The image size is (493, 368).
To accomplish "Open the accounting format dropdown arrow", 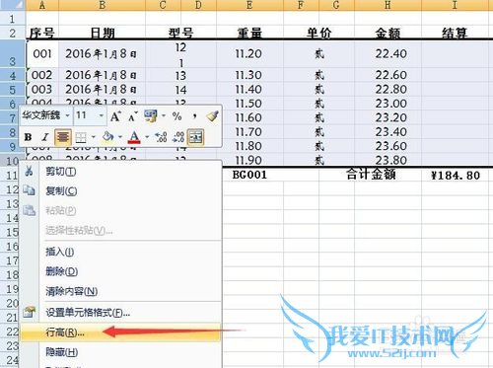I will pyautogui.click(x=164, y=115).
